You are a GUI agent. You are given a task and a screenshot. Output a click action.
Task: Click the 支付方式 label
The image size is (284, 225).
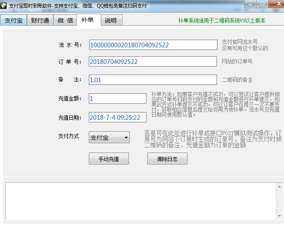[69, 136]
